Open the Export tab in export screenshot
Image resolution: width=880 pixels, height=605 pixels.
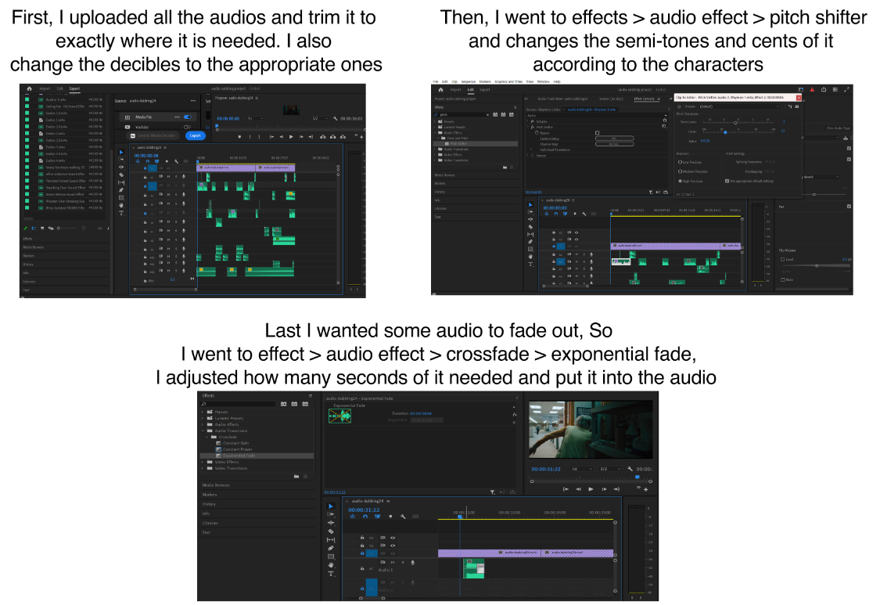point(74,88)
